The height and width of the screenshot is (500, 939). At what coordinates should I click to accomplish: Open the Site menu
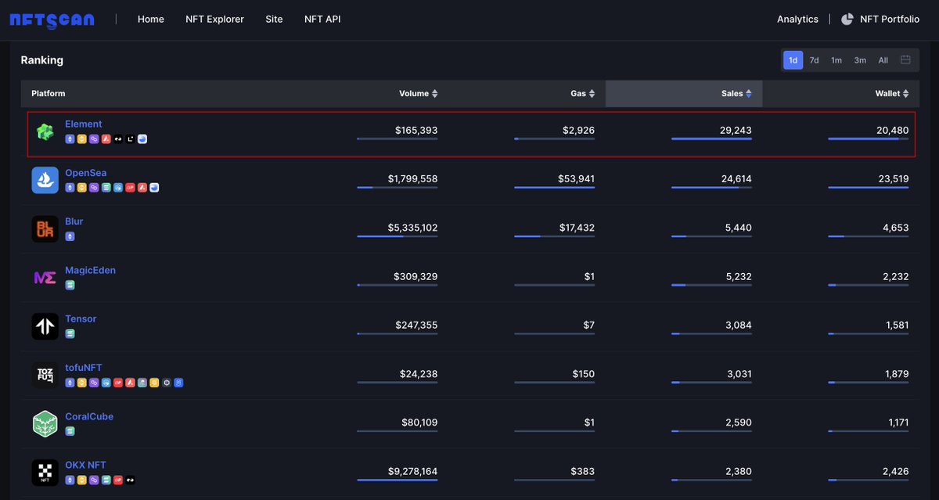pos(274,20)
